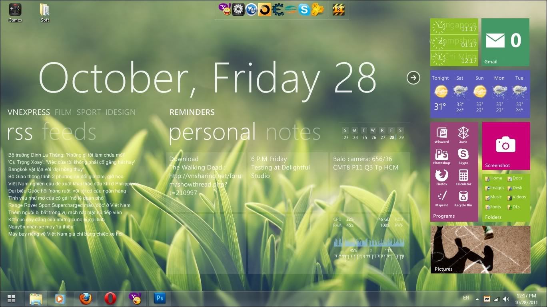Open the Docs folder link
This screenshot has height=307, width=547.
(515, 179)
